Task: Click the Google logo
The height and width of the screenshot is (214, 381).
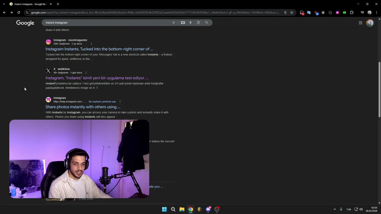Action: pos(25,23)
